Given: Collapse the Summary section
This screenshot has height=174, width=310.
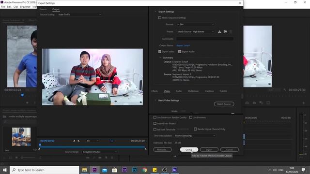Looking at the screenshot, I should coord(160,58).
